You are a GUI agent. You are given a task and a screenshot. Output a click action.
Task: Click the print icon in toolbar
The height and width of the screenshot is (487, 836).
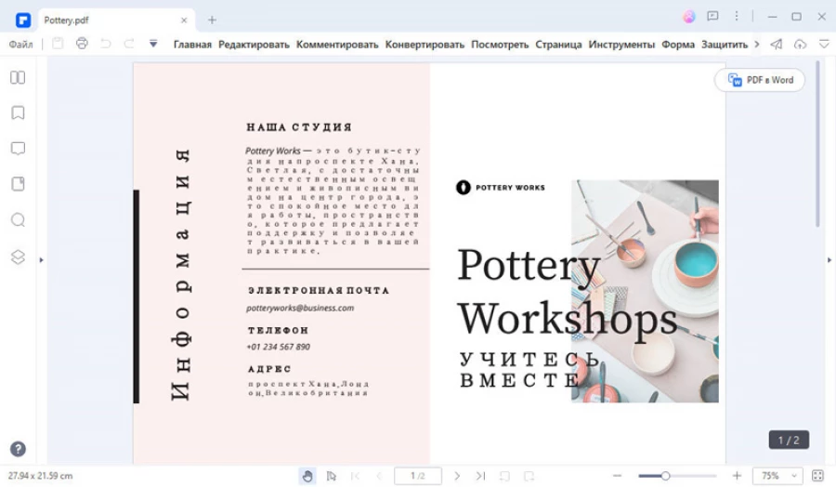(x=82, y=44)
